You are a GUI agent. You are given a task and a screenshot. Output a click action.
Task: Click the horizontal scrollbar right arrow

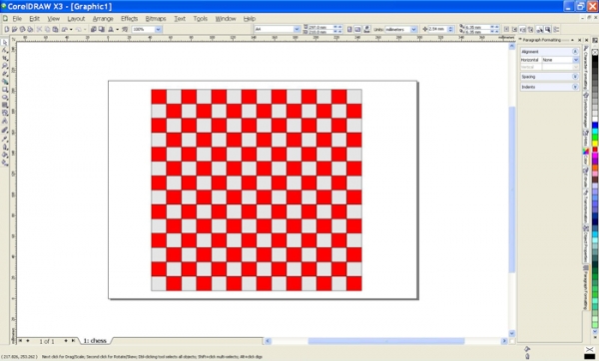tap(504, 341)
